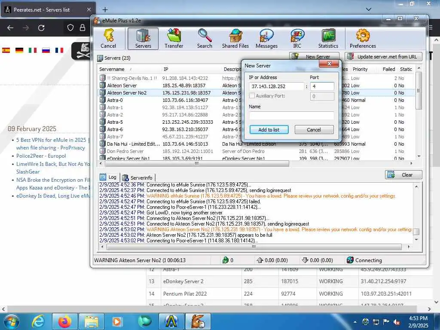The width and height of the screenshot is (440, 330).
Task: Open the Search toolbar section
Action: coord(205,39)
